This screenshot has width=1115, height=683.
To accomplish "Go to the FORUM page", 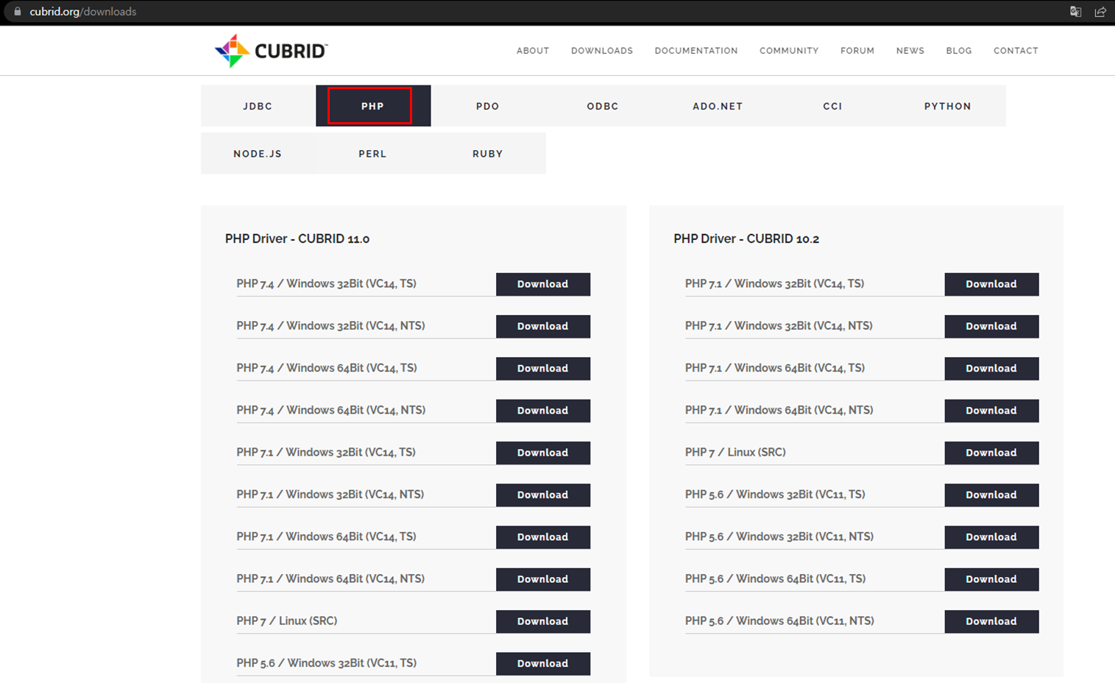I will pos(857,51).
